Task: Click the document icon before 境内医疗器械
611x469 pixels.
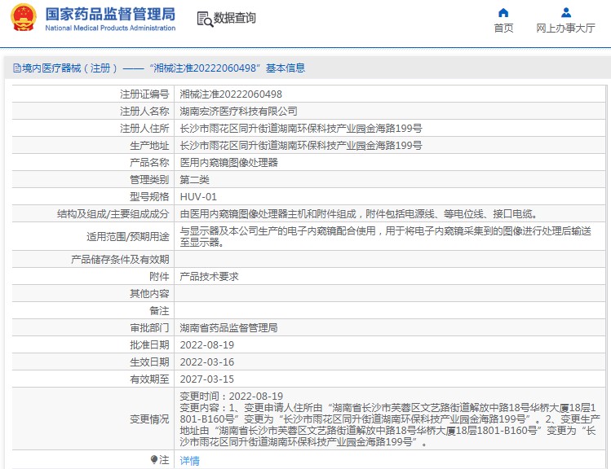Action: pos(17,68)
